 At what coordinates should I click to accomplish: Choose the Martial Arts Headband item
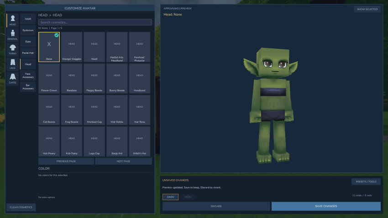tap(117, 47)
